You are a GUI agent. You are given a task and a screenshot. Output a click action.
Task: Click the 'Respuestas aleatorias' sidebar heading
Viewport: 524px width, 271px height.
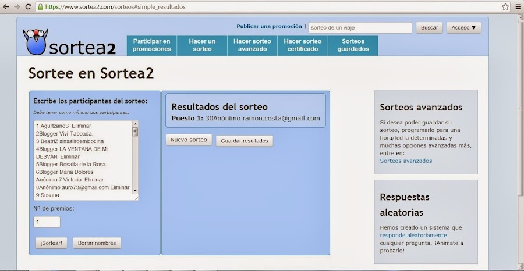click(405, 205)
